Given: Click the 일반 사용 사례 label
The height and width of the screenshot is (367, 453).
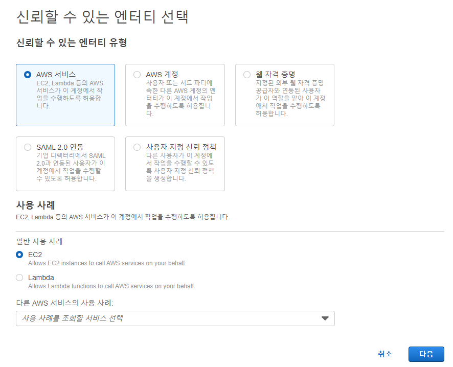Looking at the screenshot, I should point(39,241).
